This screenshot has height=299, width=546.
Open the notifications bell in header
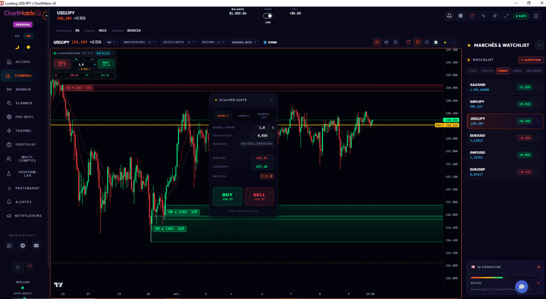coord(449,16)
